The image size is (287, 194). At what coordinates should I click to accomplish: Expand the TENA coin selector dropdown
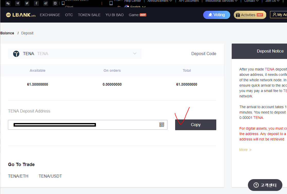[x=75, y=54]
